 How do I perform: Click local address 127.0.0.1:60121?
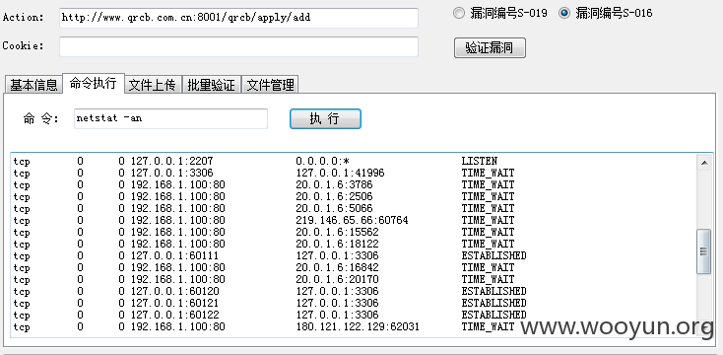pos(174,304)
